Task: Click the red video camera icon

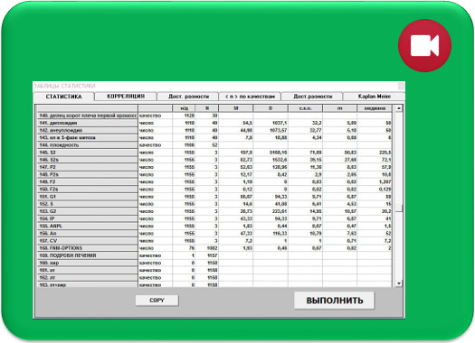Action: click(424, 46)
